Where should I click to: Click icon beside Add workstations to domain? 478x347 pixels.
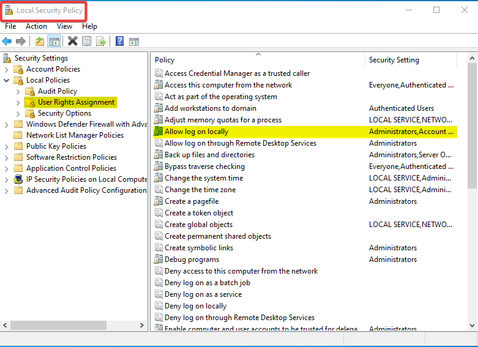[x=159, y=108]
